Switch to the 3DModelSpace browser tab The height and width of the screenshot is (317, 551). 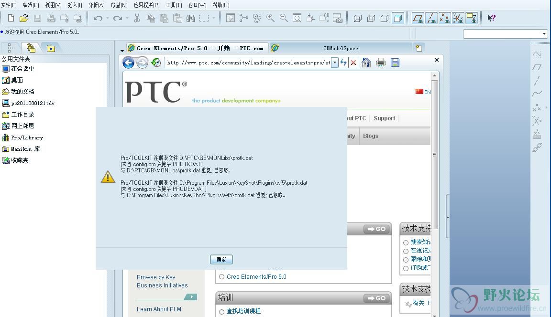(341, 48)
